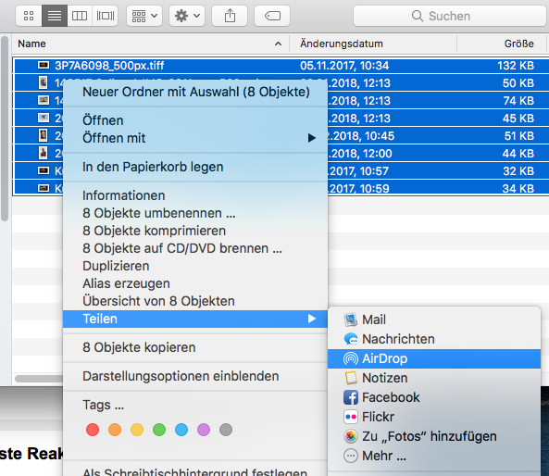This screenshot has width=549, height=476.
Task: Switch Finder to list view
Action: coord(55,16)
